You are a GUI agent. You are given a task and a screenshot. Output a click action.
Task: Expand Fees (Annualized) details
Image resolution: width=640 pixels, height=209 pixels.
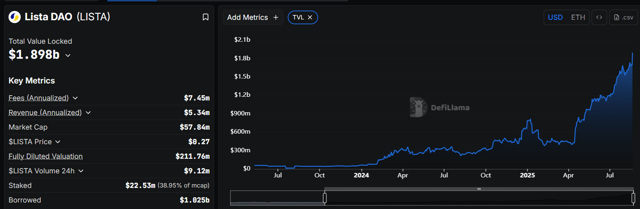pyautogui.click(x=75, y=98)
